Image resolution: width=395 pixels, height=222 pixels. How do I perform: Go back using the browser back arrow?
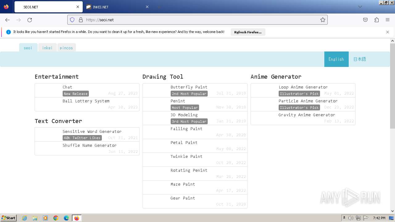pos(7,20)
